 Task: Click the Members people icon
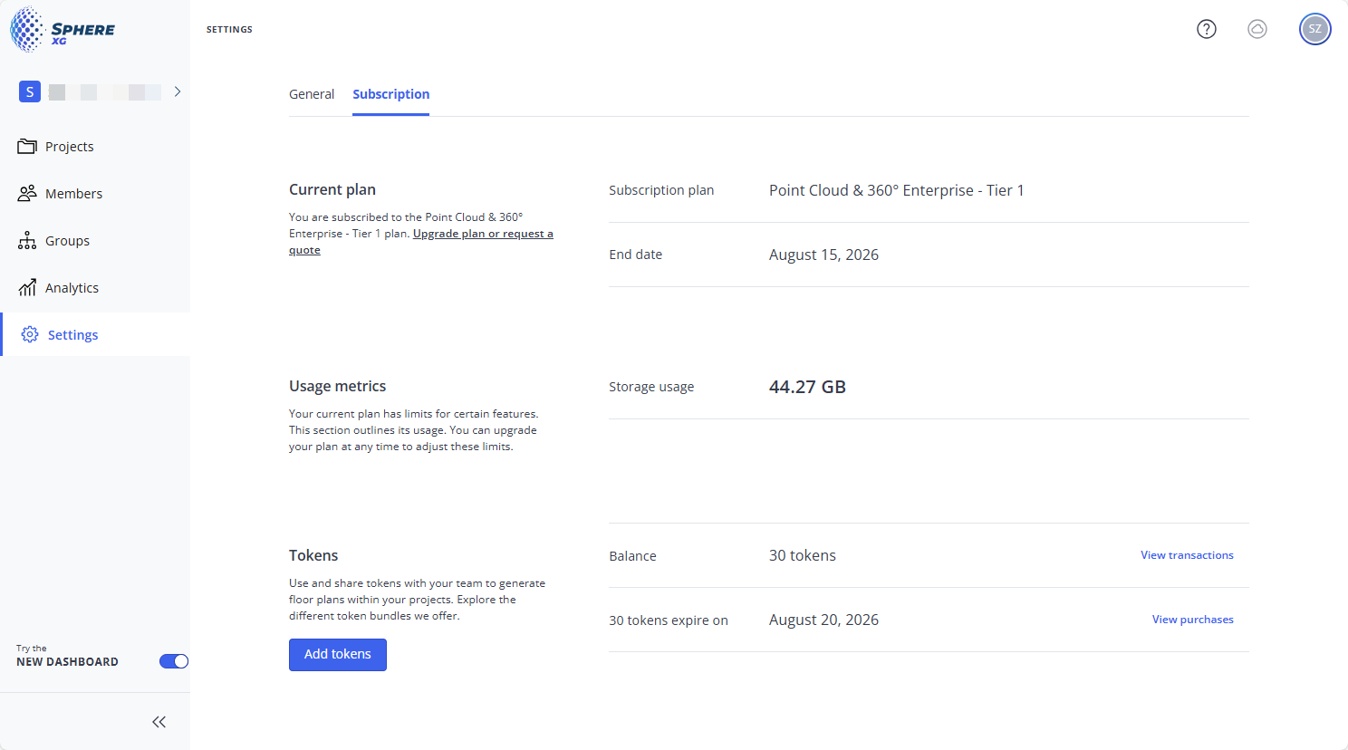click(27, 194)
